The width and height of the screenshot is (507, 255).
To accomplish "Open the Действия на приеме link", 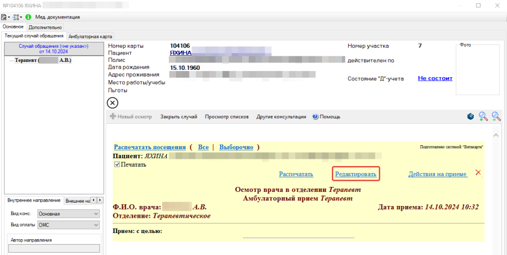I will point(438,174).
